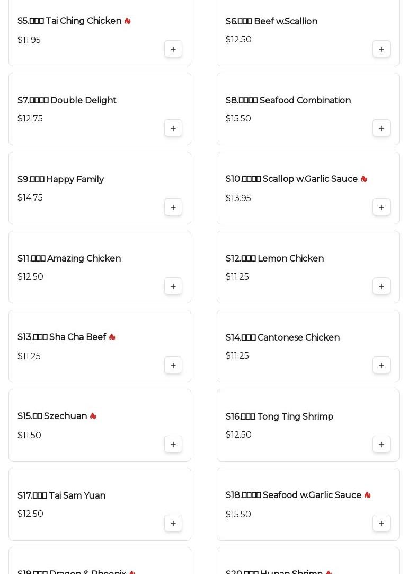Click the plus for Amazing Chicken
Viewport: 408px width, 574px height.
click(173, 286)
